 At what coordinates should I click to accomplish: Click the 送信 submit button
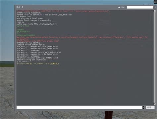(150, 107)
